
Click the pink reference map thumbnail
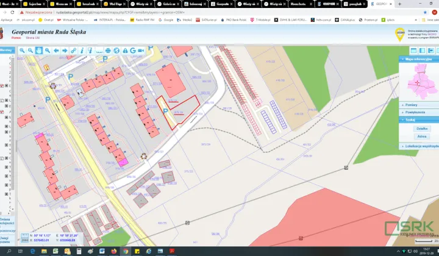[421, 80]
